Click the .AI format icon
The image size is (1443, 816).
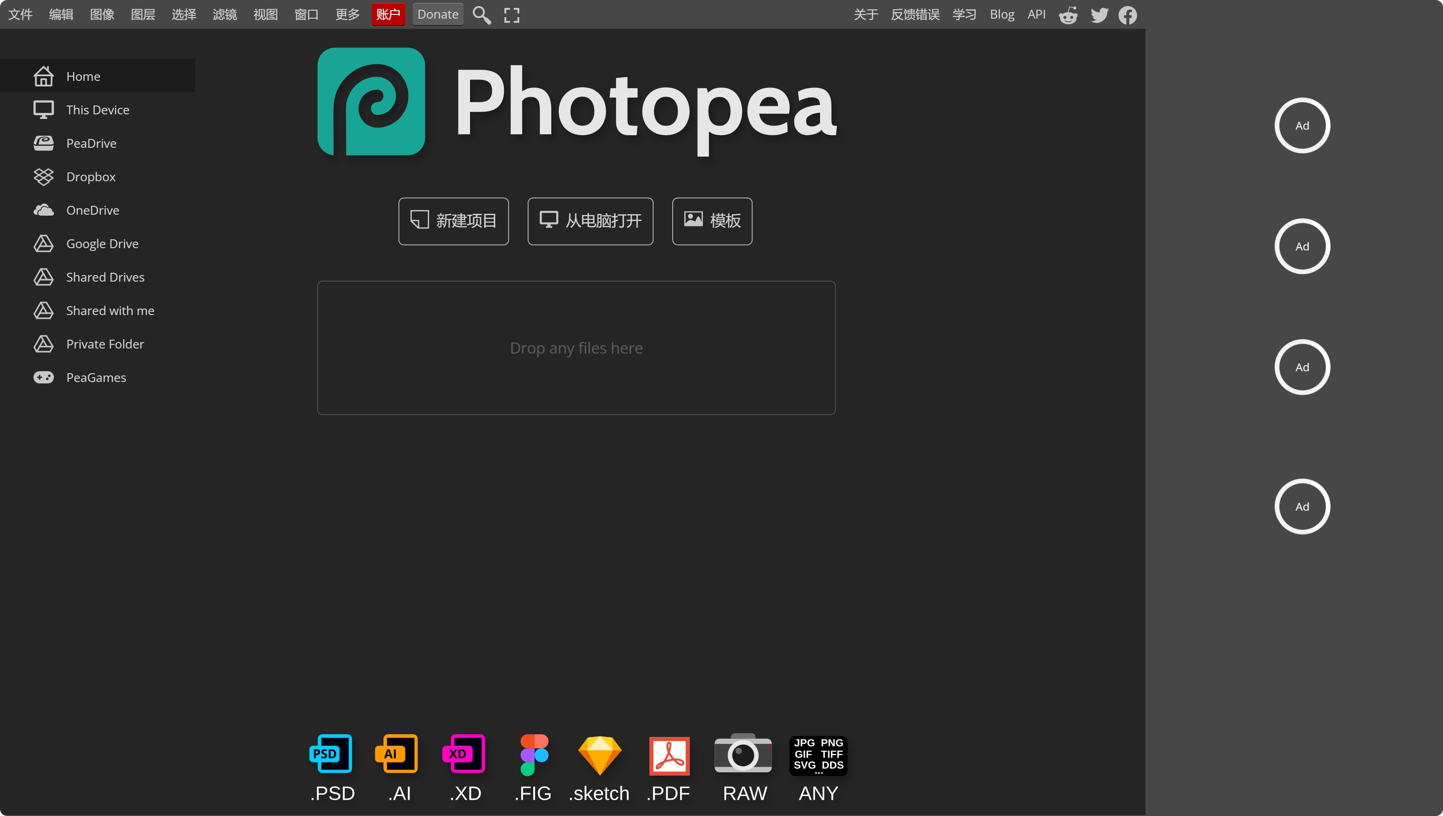[x=397, y=754]
